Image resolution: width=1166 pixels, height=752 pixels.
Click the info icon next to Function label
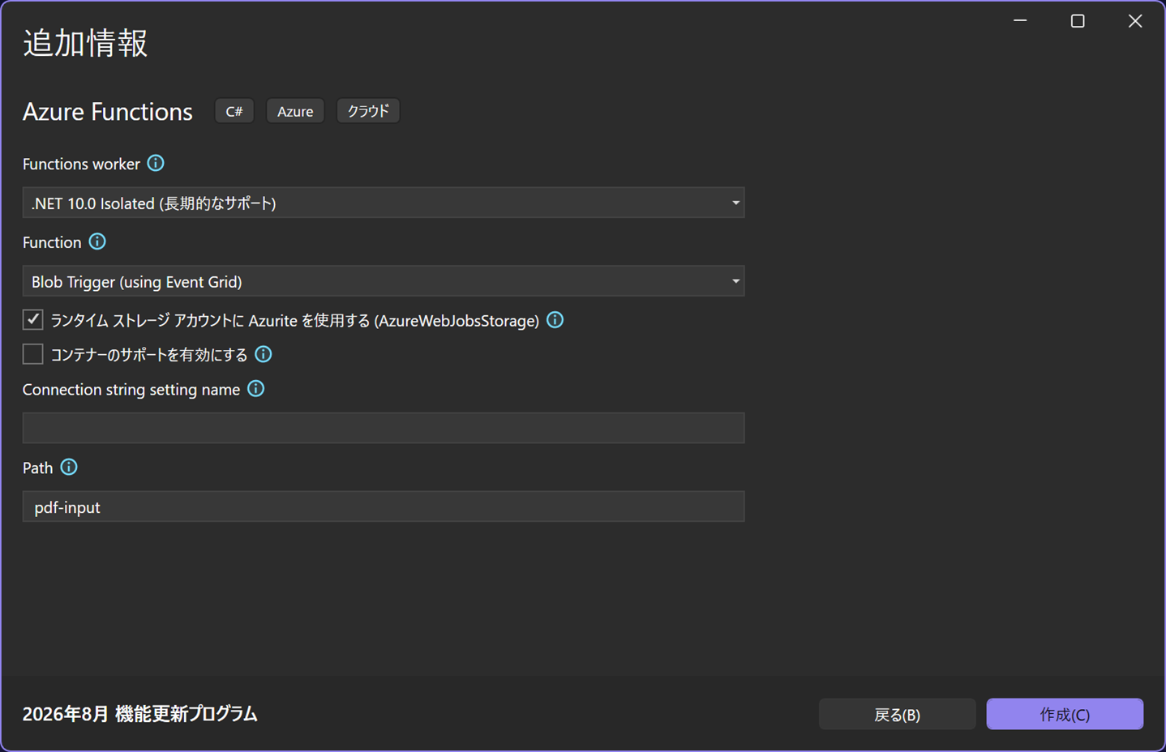pyautogui.click(x=97, y=241)
